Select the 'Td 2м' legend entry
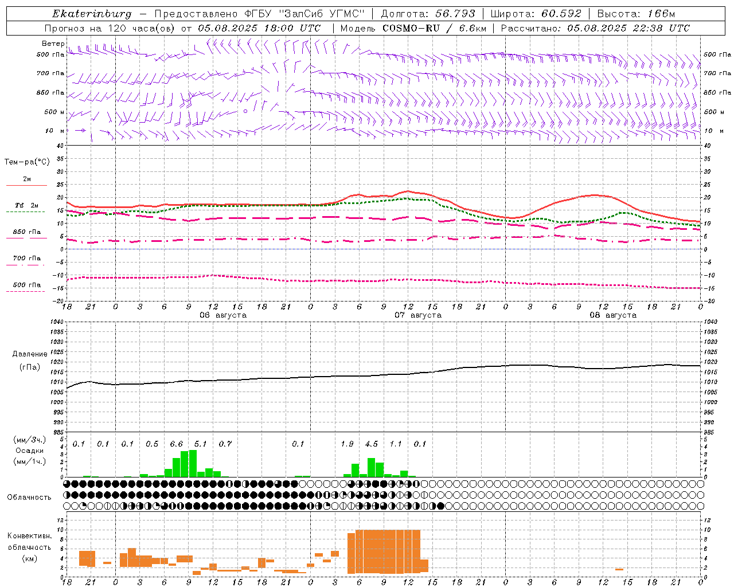The width and height of the screenshot is (734, 587). click(26, 205)
